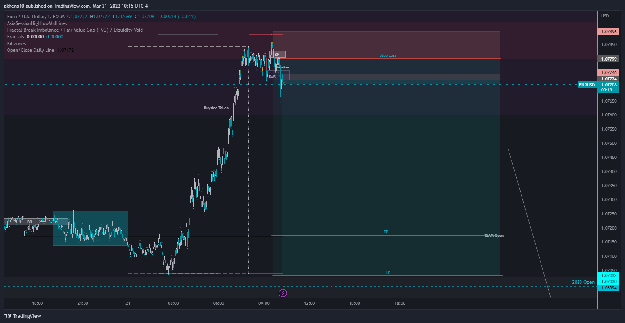The height and width of the screenshot is (323, 625).
Task: Click the 15:00 time axis label
Action: [x=355, y=303]
